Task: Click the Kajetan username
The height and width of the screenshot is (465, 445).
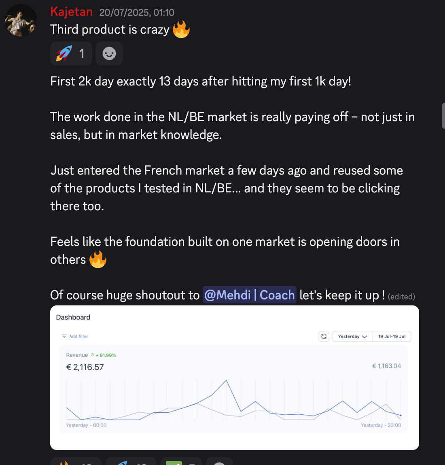Action: coord(71,12)
